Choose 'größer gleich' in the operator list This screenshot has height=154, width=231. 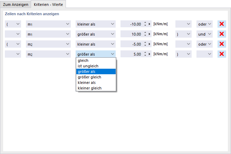[x=89, y=77]
